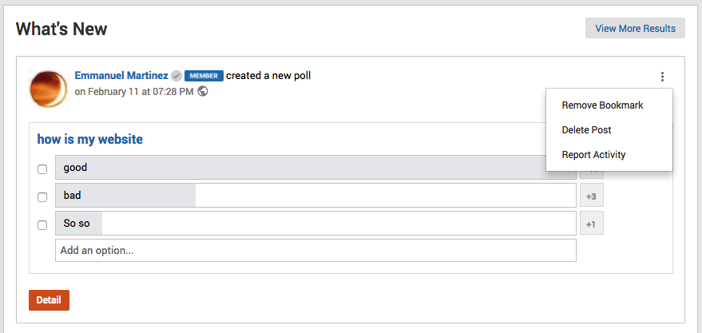Click the "Add an option..." input field
This screenshot has width=702, height=333.
315,250
